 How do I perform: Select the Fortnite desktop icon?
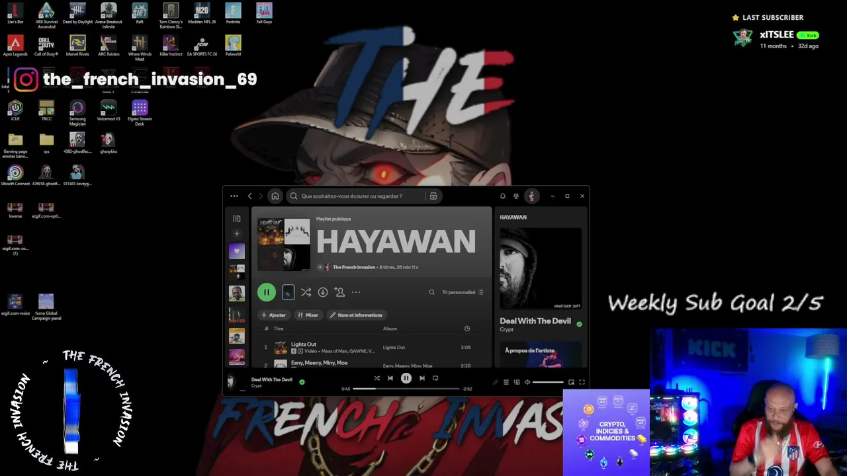point(233,13)
